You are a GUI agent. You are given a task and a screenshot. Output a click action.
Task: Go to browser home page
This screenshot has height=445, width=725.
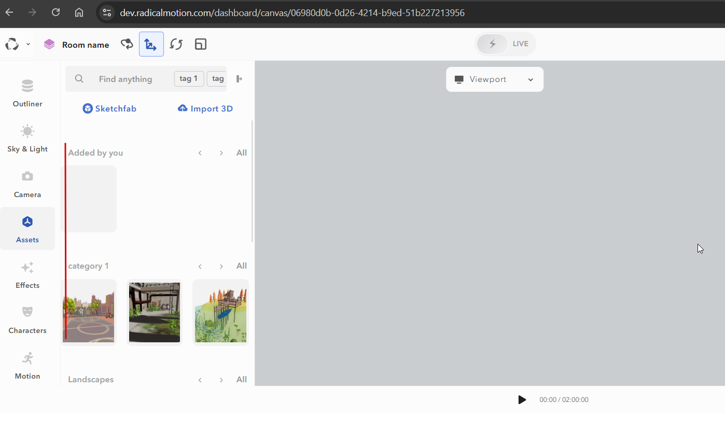click(79, 12)
